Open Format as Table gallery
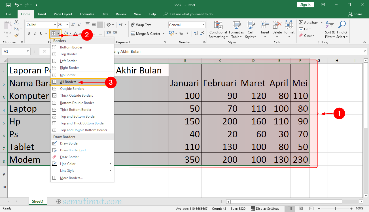Viewport: 369px width, 212px height. 236,29
